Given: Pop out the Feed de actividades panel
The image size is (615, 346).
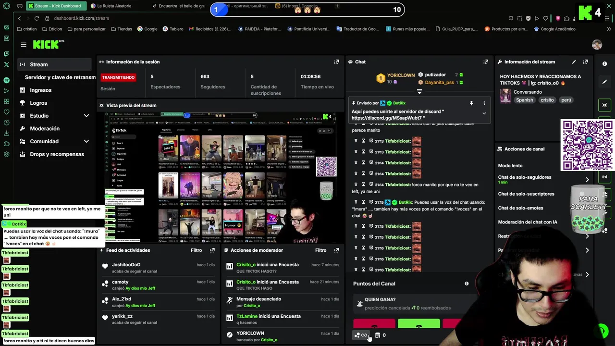Looking at the screenshot, I should [x=212, y=250].
